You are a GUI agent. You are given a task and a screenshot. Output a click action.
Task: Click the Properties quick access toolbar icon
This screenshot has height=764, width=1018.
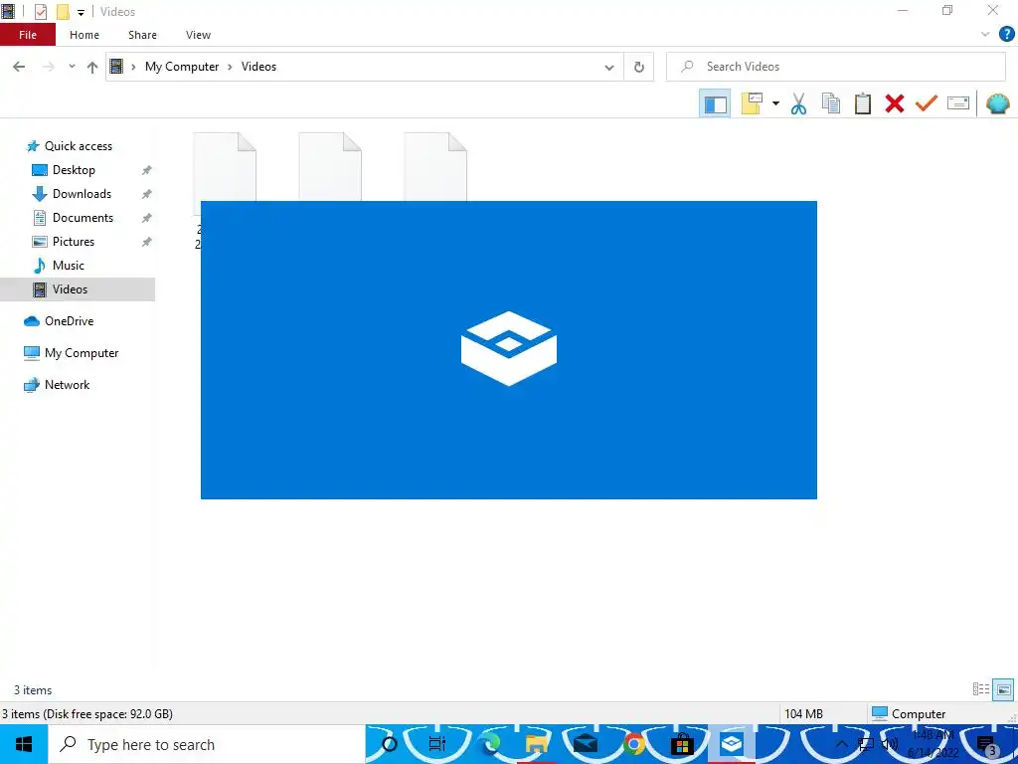(40, 12)
